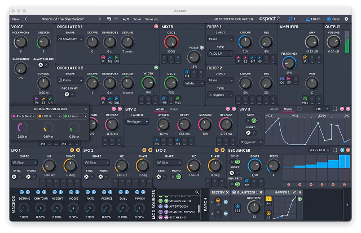
Task: Open Oscillator 1 Sawtooth shape dropdown
Action: [x=70, y=39]
